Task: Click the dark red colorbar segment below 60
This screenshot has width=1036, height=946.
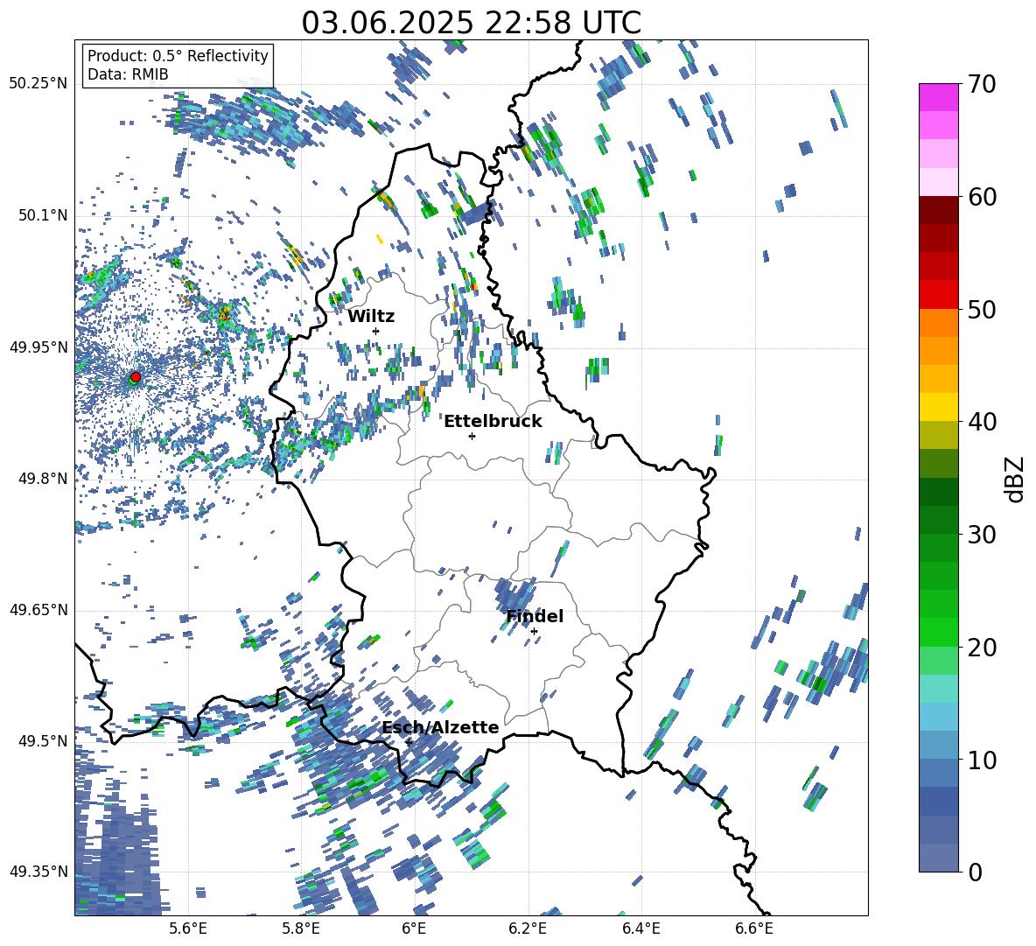Action: pyautogui.click(x=938, y=210)
